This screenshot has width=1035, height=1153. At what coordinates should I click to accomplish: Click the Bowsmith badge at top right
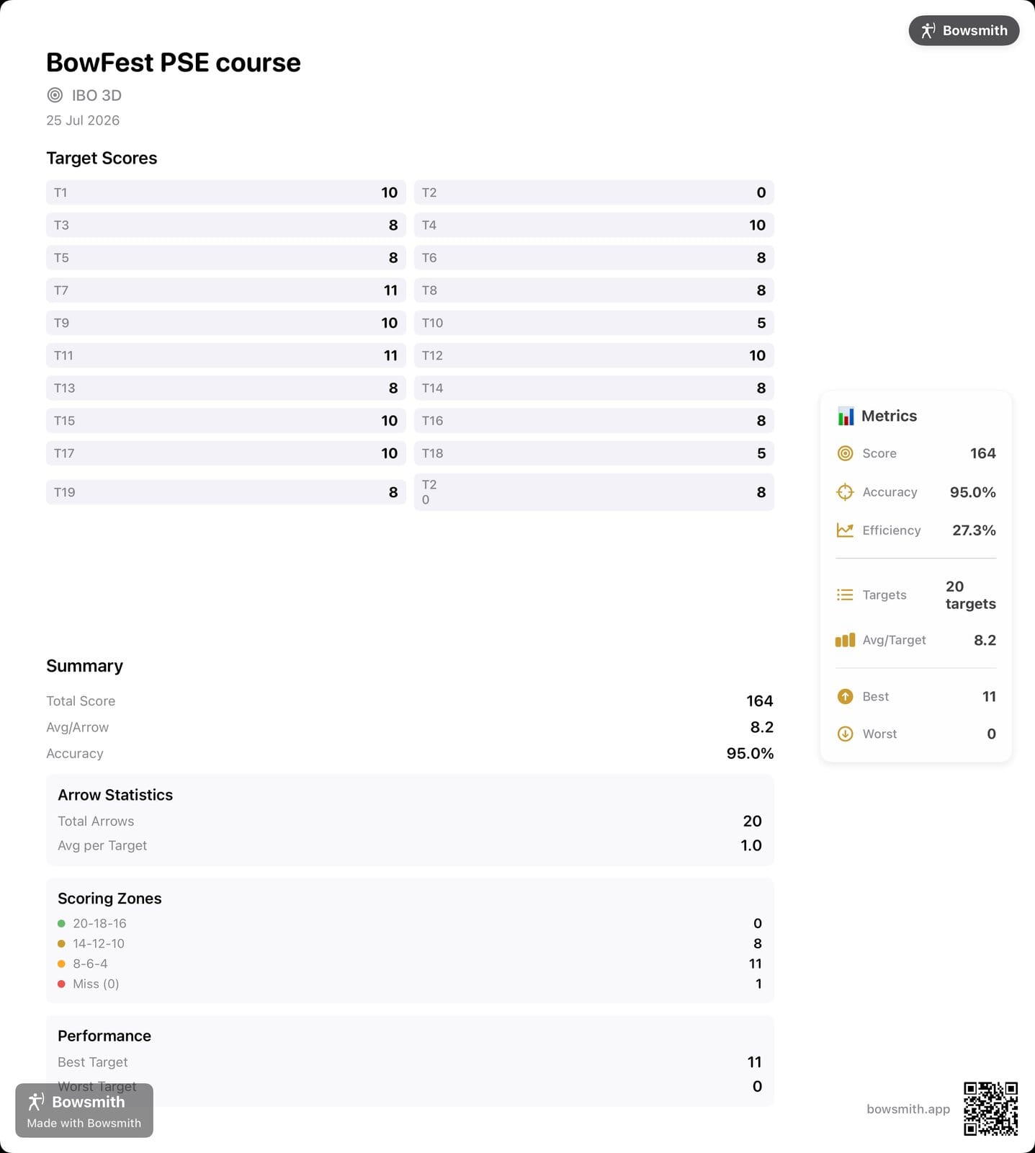tap(964, 30)
